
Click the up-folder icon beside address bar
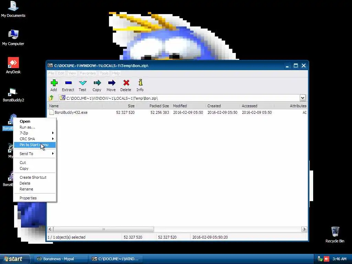52,98
